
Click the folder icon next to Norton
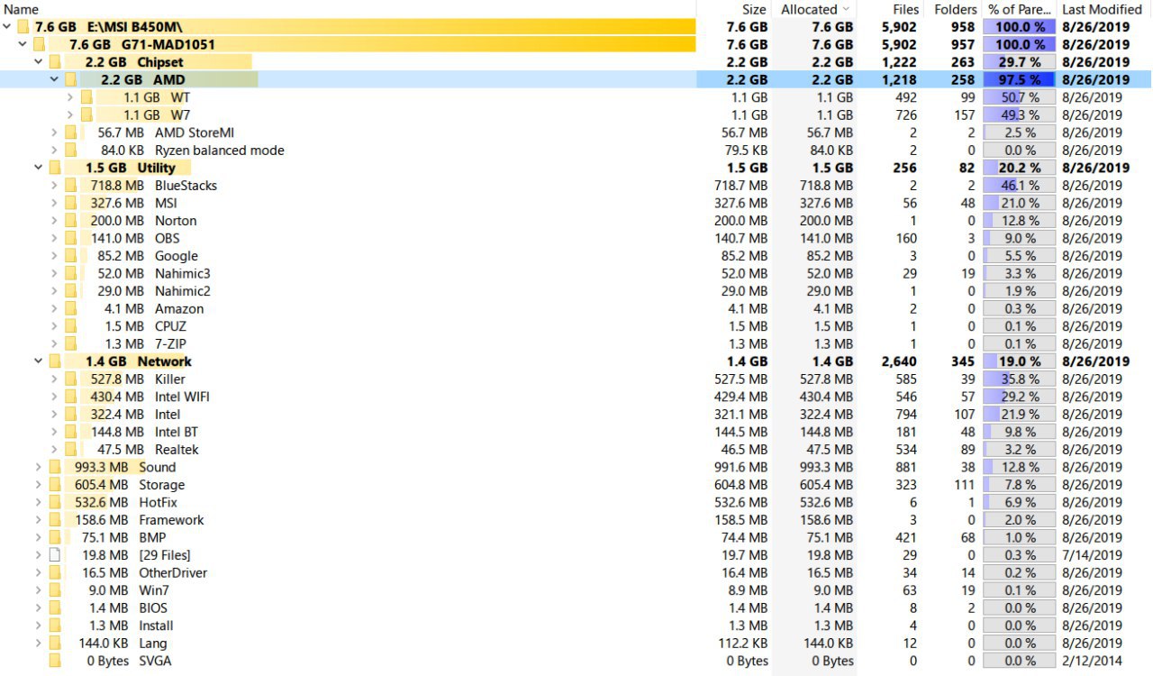[x=70, y=221]
